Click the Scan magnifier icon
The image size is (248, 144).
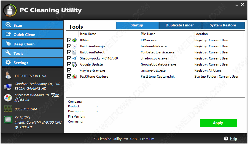(x=8, y=25)
